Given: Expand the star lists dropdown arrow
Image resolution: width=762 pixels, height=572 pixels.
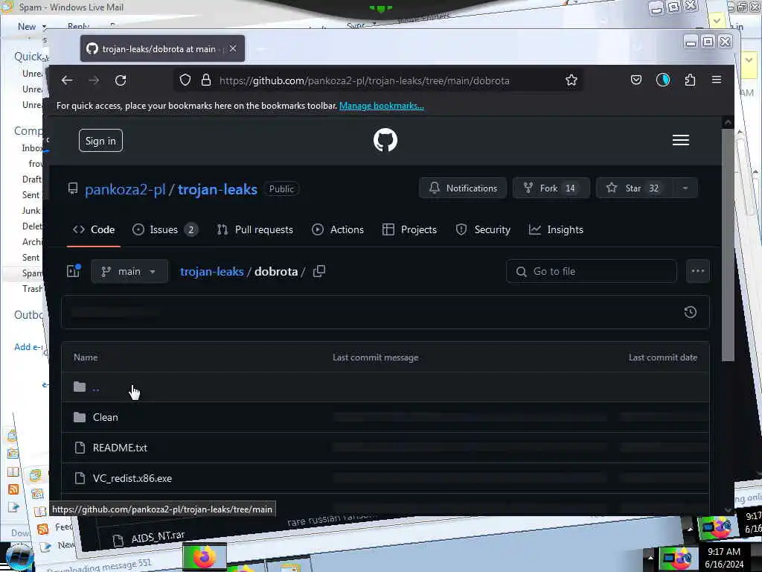Looking at the screenshot, I should click(685, 188).
